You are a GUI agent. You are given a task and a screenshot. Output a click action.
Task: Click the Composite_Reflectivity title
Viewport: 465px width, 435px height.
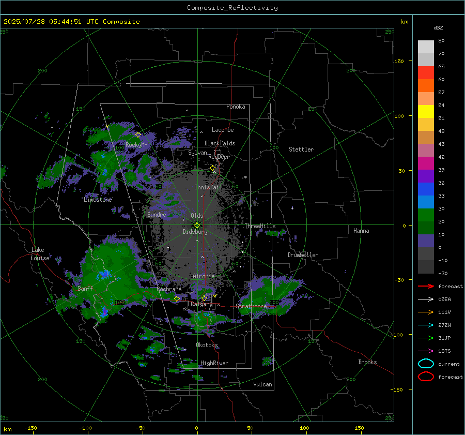pyautogui.click(x=233, y=8)
